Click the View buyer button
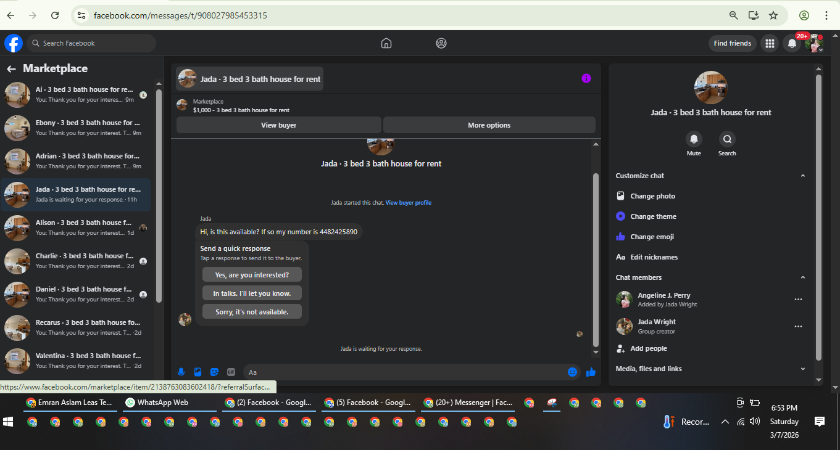The image size is (840, 450). coord(279,125)
